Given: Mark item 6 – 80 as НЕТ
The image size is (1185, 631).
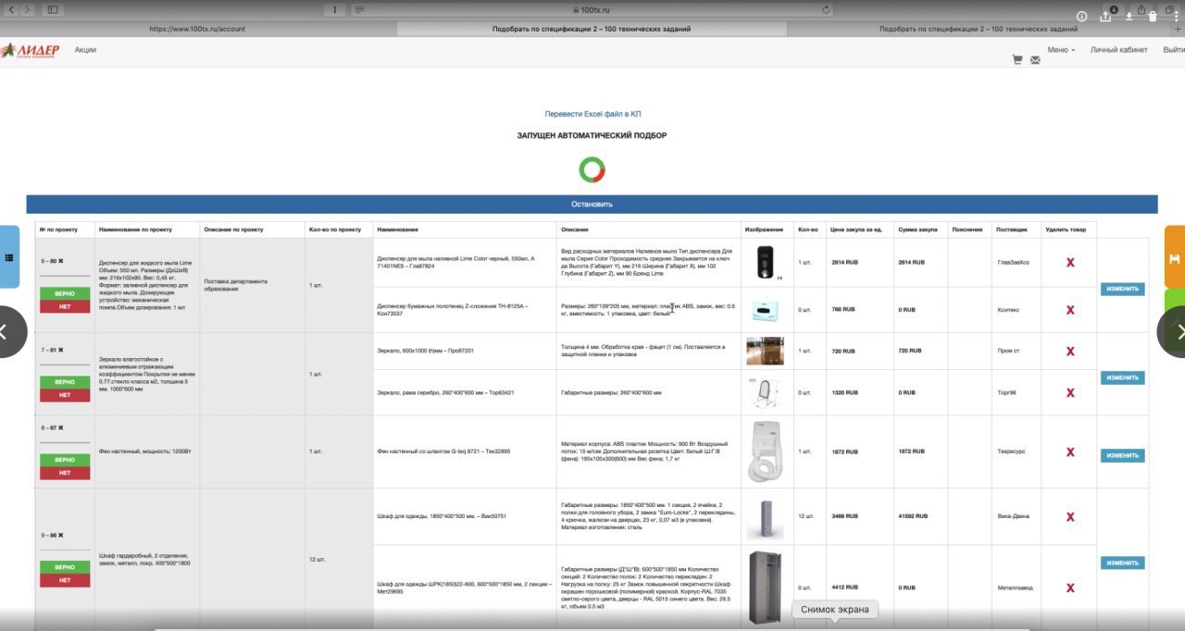Looking at the screenshot, I should click(x=65, y=306).
